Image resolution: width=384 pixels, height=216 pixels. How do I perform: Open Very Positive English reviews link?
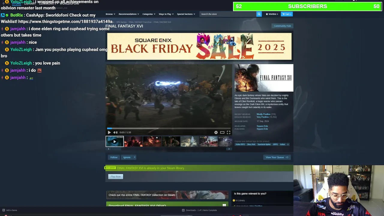pos(262,117)
